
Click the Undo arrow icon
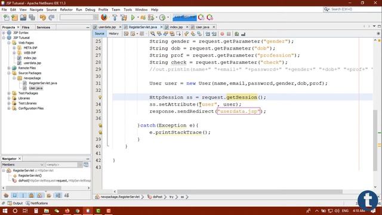(x=43, y=17)
